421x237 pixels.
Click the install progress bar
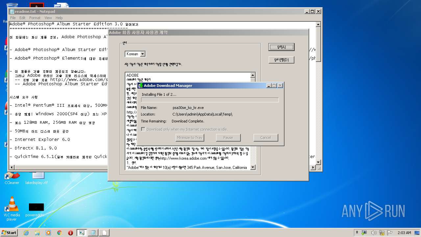(x=210, y=100)
